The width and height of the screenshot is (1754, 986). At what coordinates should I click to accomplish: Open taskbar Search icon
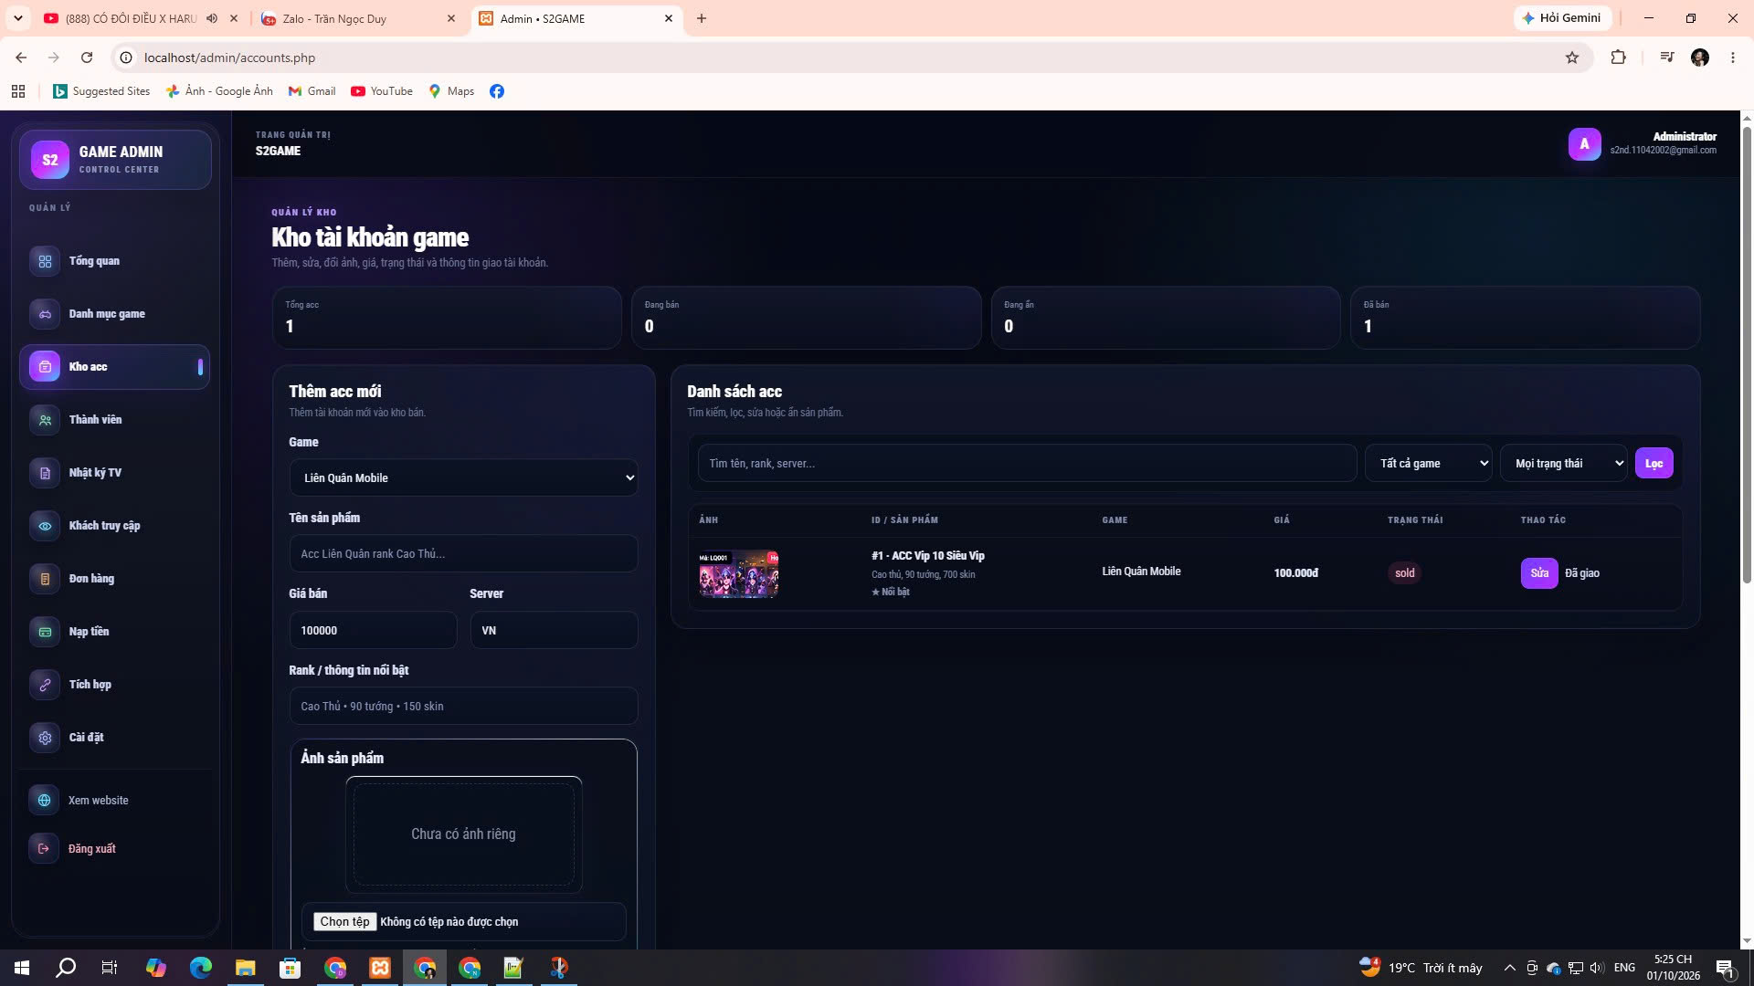pos(66,968)
